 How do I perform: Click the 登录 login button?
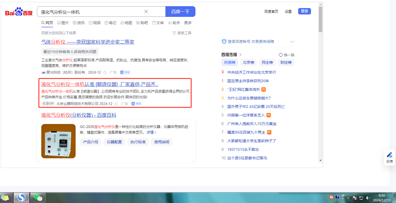click(x=304, y=11)
